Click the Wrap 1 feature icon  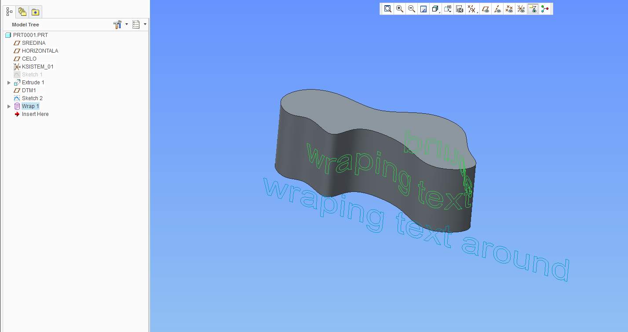17,106
